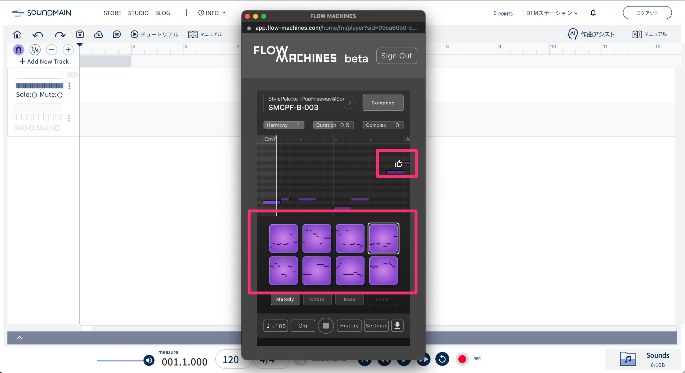Open the チュートリアル tutorial

[154, 34]
